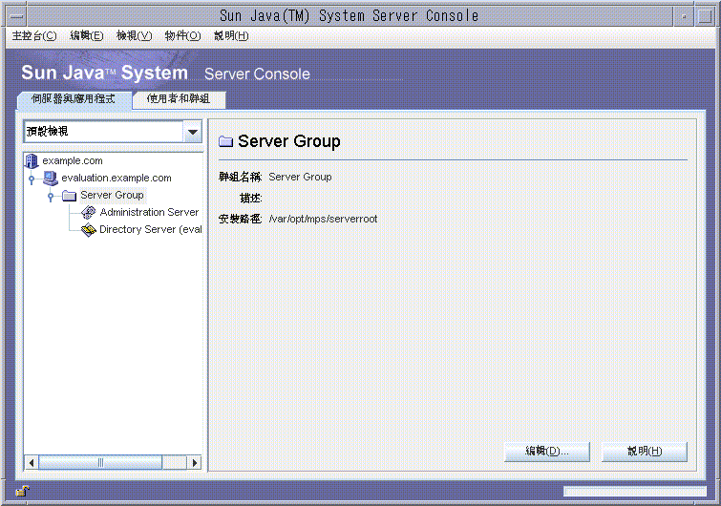Collapse the Server Group tree node
Image resolution: width=721 pixels, height=506 pixels.
(51, 197)
